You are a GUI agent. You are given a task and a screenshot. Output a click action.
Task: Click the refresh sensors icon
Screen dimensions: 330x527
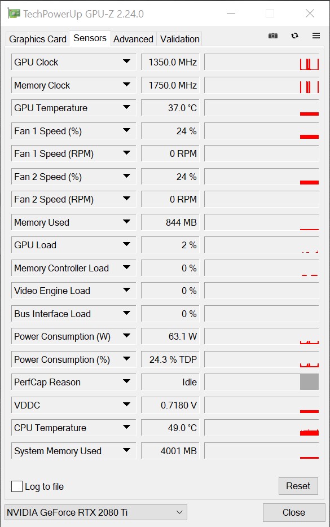[x=294, y=36]
